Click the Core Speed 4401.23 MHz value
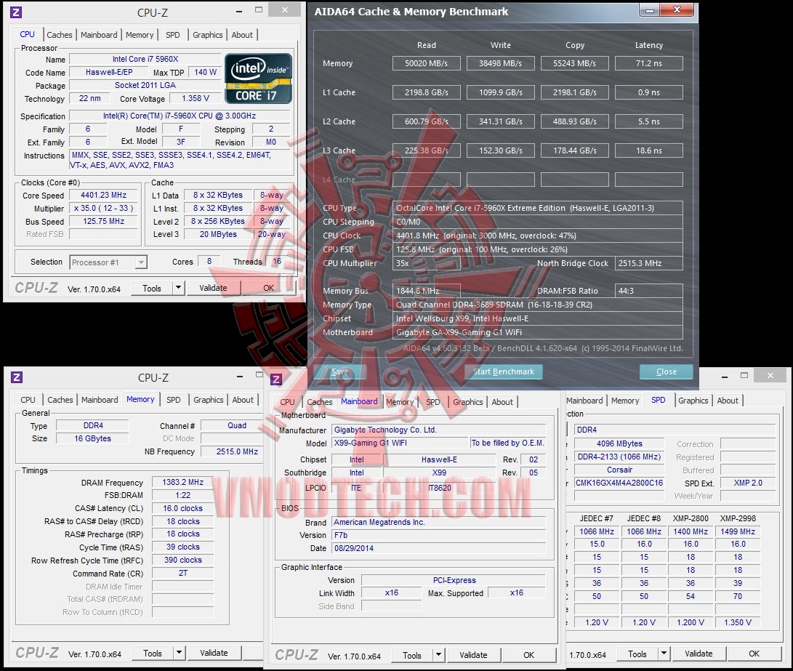Image resolution: width=793 pixels, height=671 pixels. pos(104,195)
